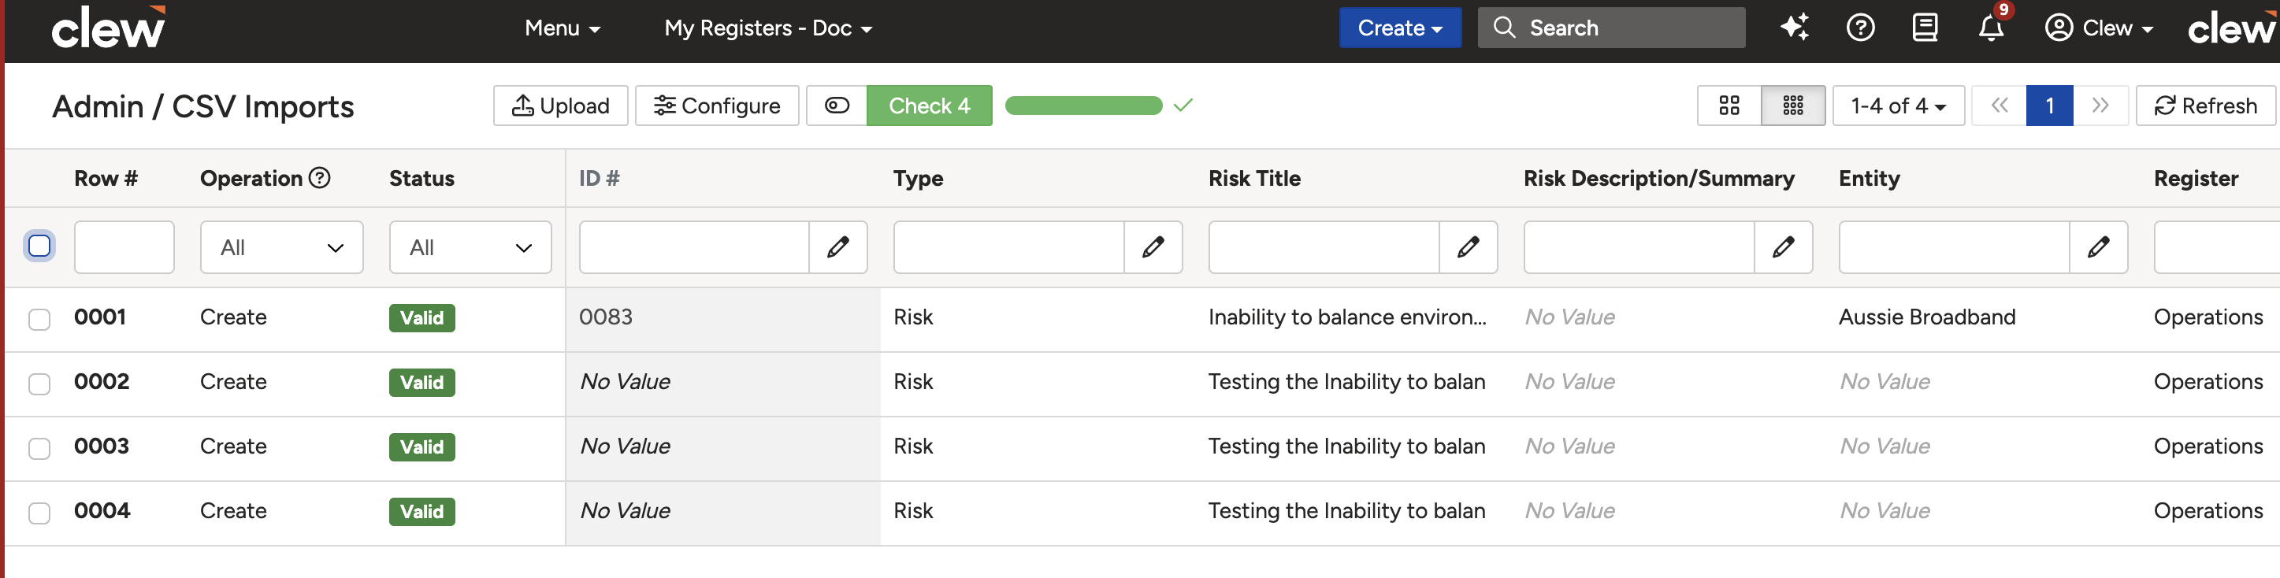Click the Configure button
This screenshot has height=578, width=2280.
click(x=716, y=106)
